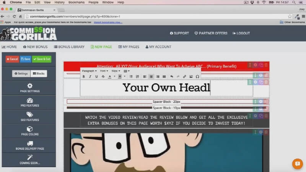Open New Bonus navigation item
Image resolution: width=306 pixels, height=172 pixels.
coord(35,47)
